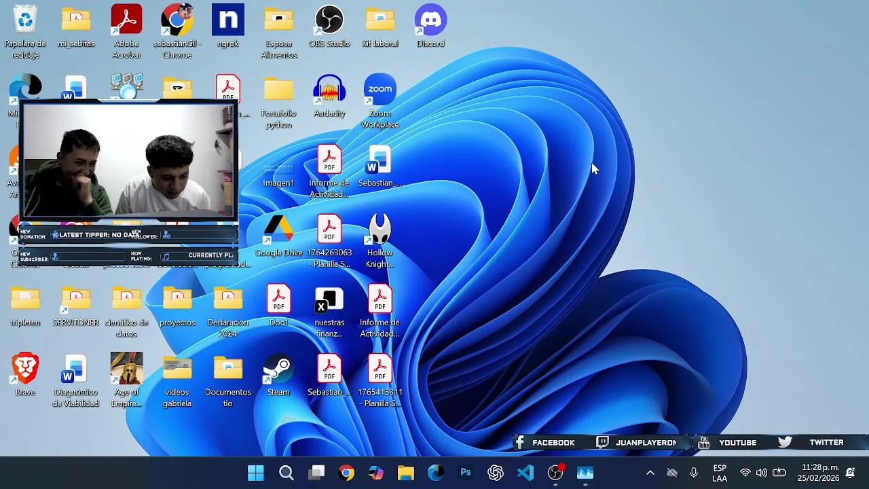Viewport: 869px width, 489px height.
Task: Open Task View on the taskbar
Action: coord(316,473)
